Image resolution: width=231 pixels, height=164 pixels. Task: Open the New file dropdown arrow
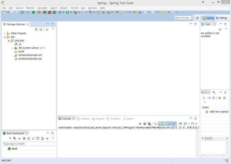[8, 12]
